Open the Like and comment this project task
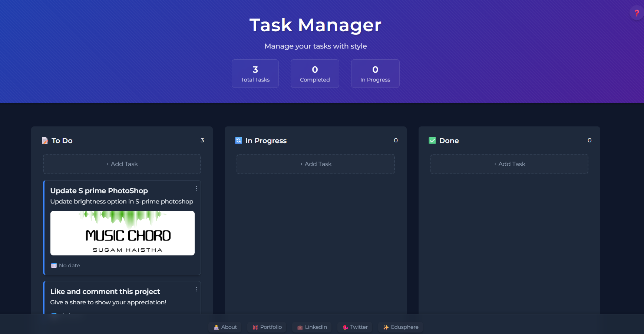The height and width of the screenshot is (334, 644). point(105,292)
